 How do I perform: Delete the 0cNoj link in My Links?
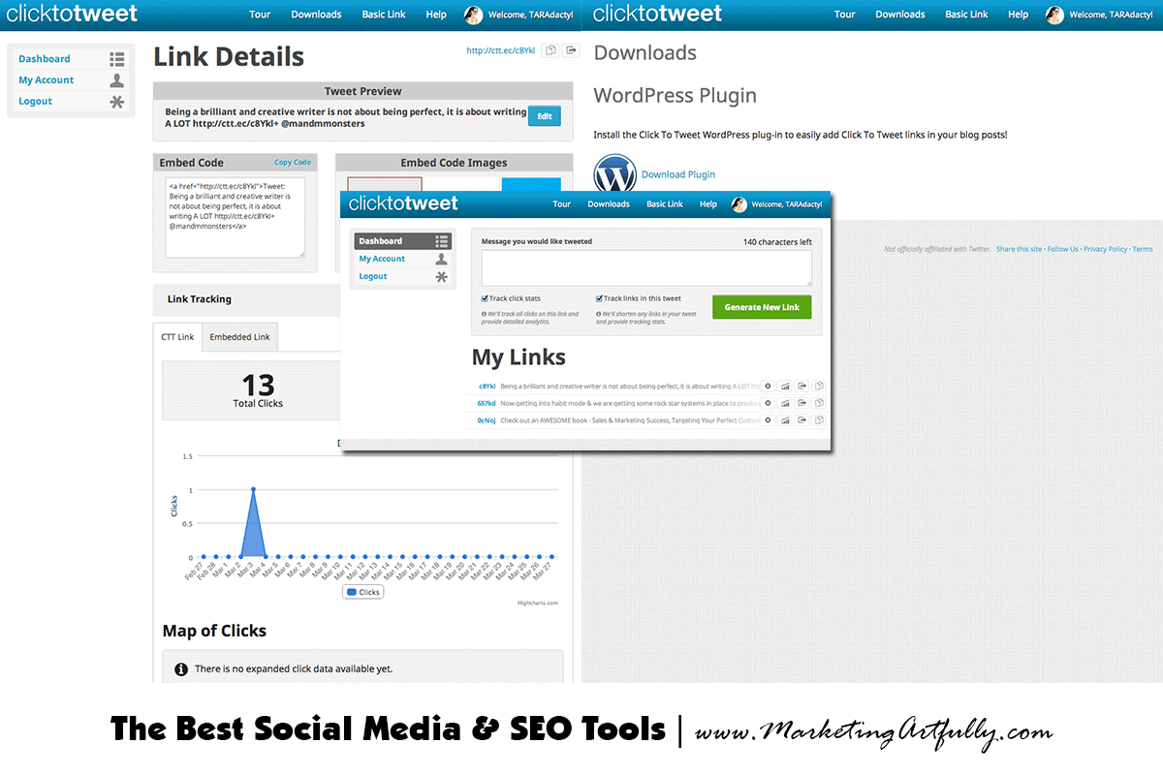[768, 420]
